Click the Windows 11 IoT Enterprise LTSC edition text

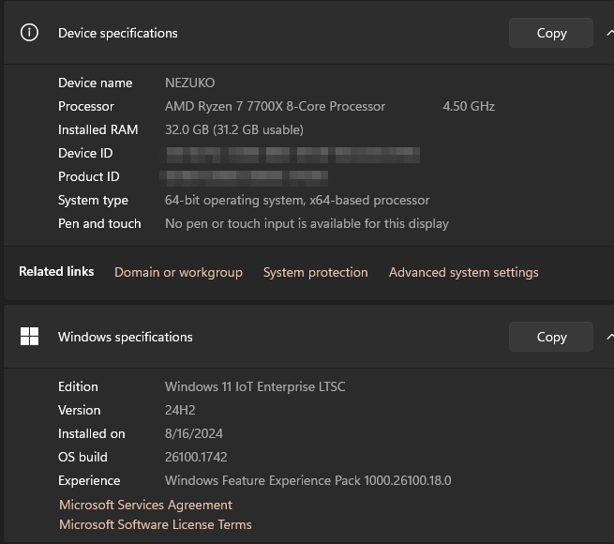[x=255, y=386]
